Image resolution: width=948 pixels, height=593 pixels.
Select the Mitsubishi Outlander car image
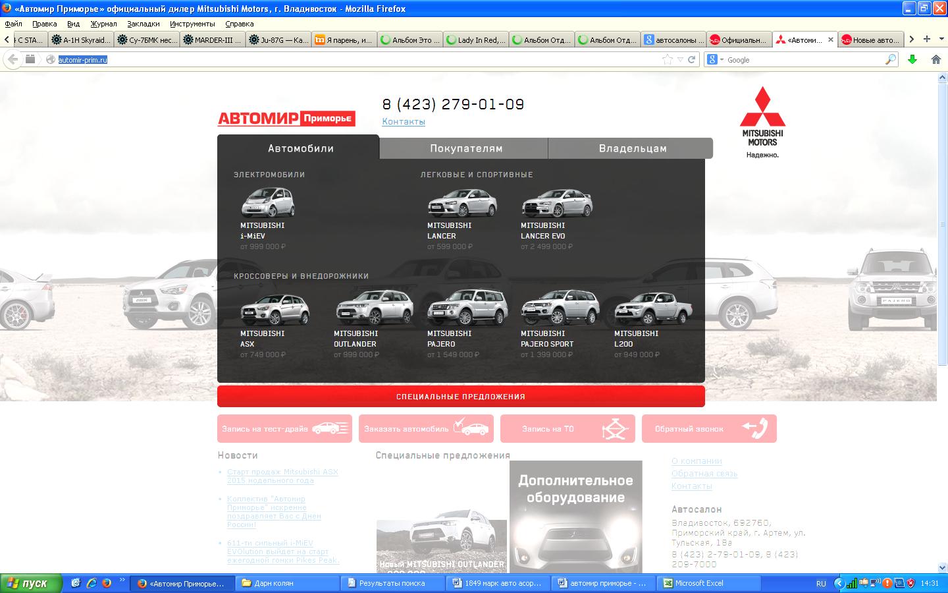tap(374, 308)
